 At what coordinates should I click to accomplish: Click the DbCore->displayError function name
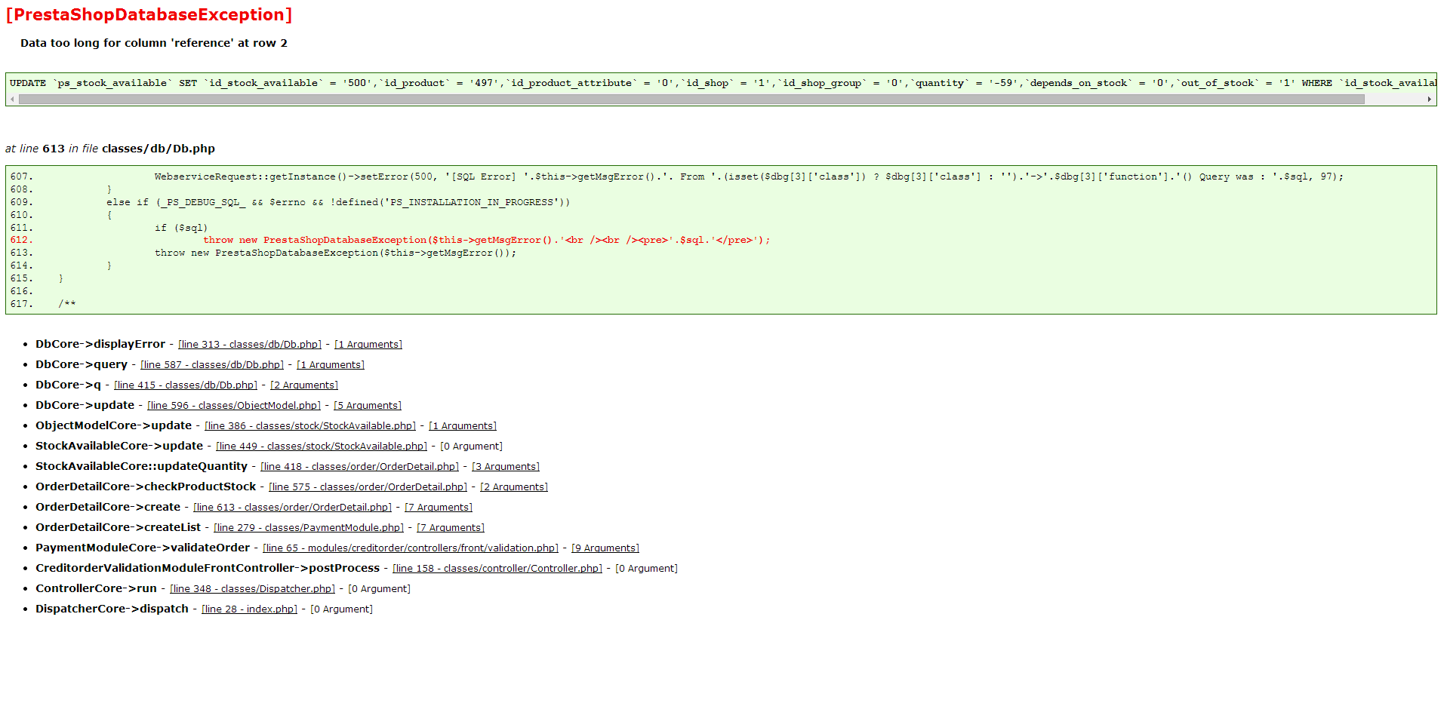100,344
